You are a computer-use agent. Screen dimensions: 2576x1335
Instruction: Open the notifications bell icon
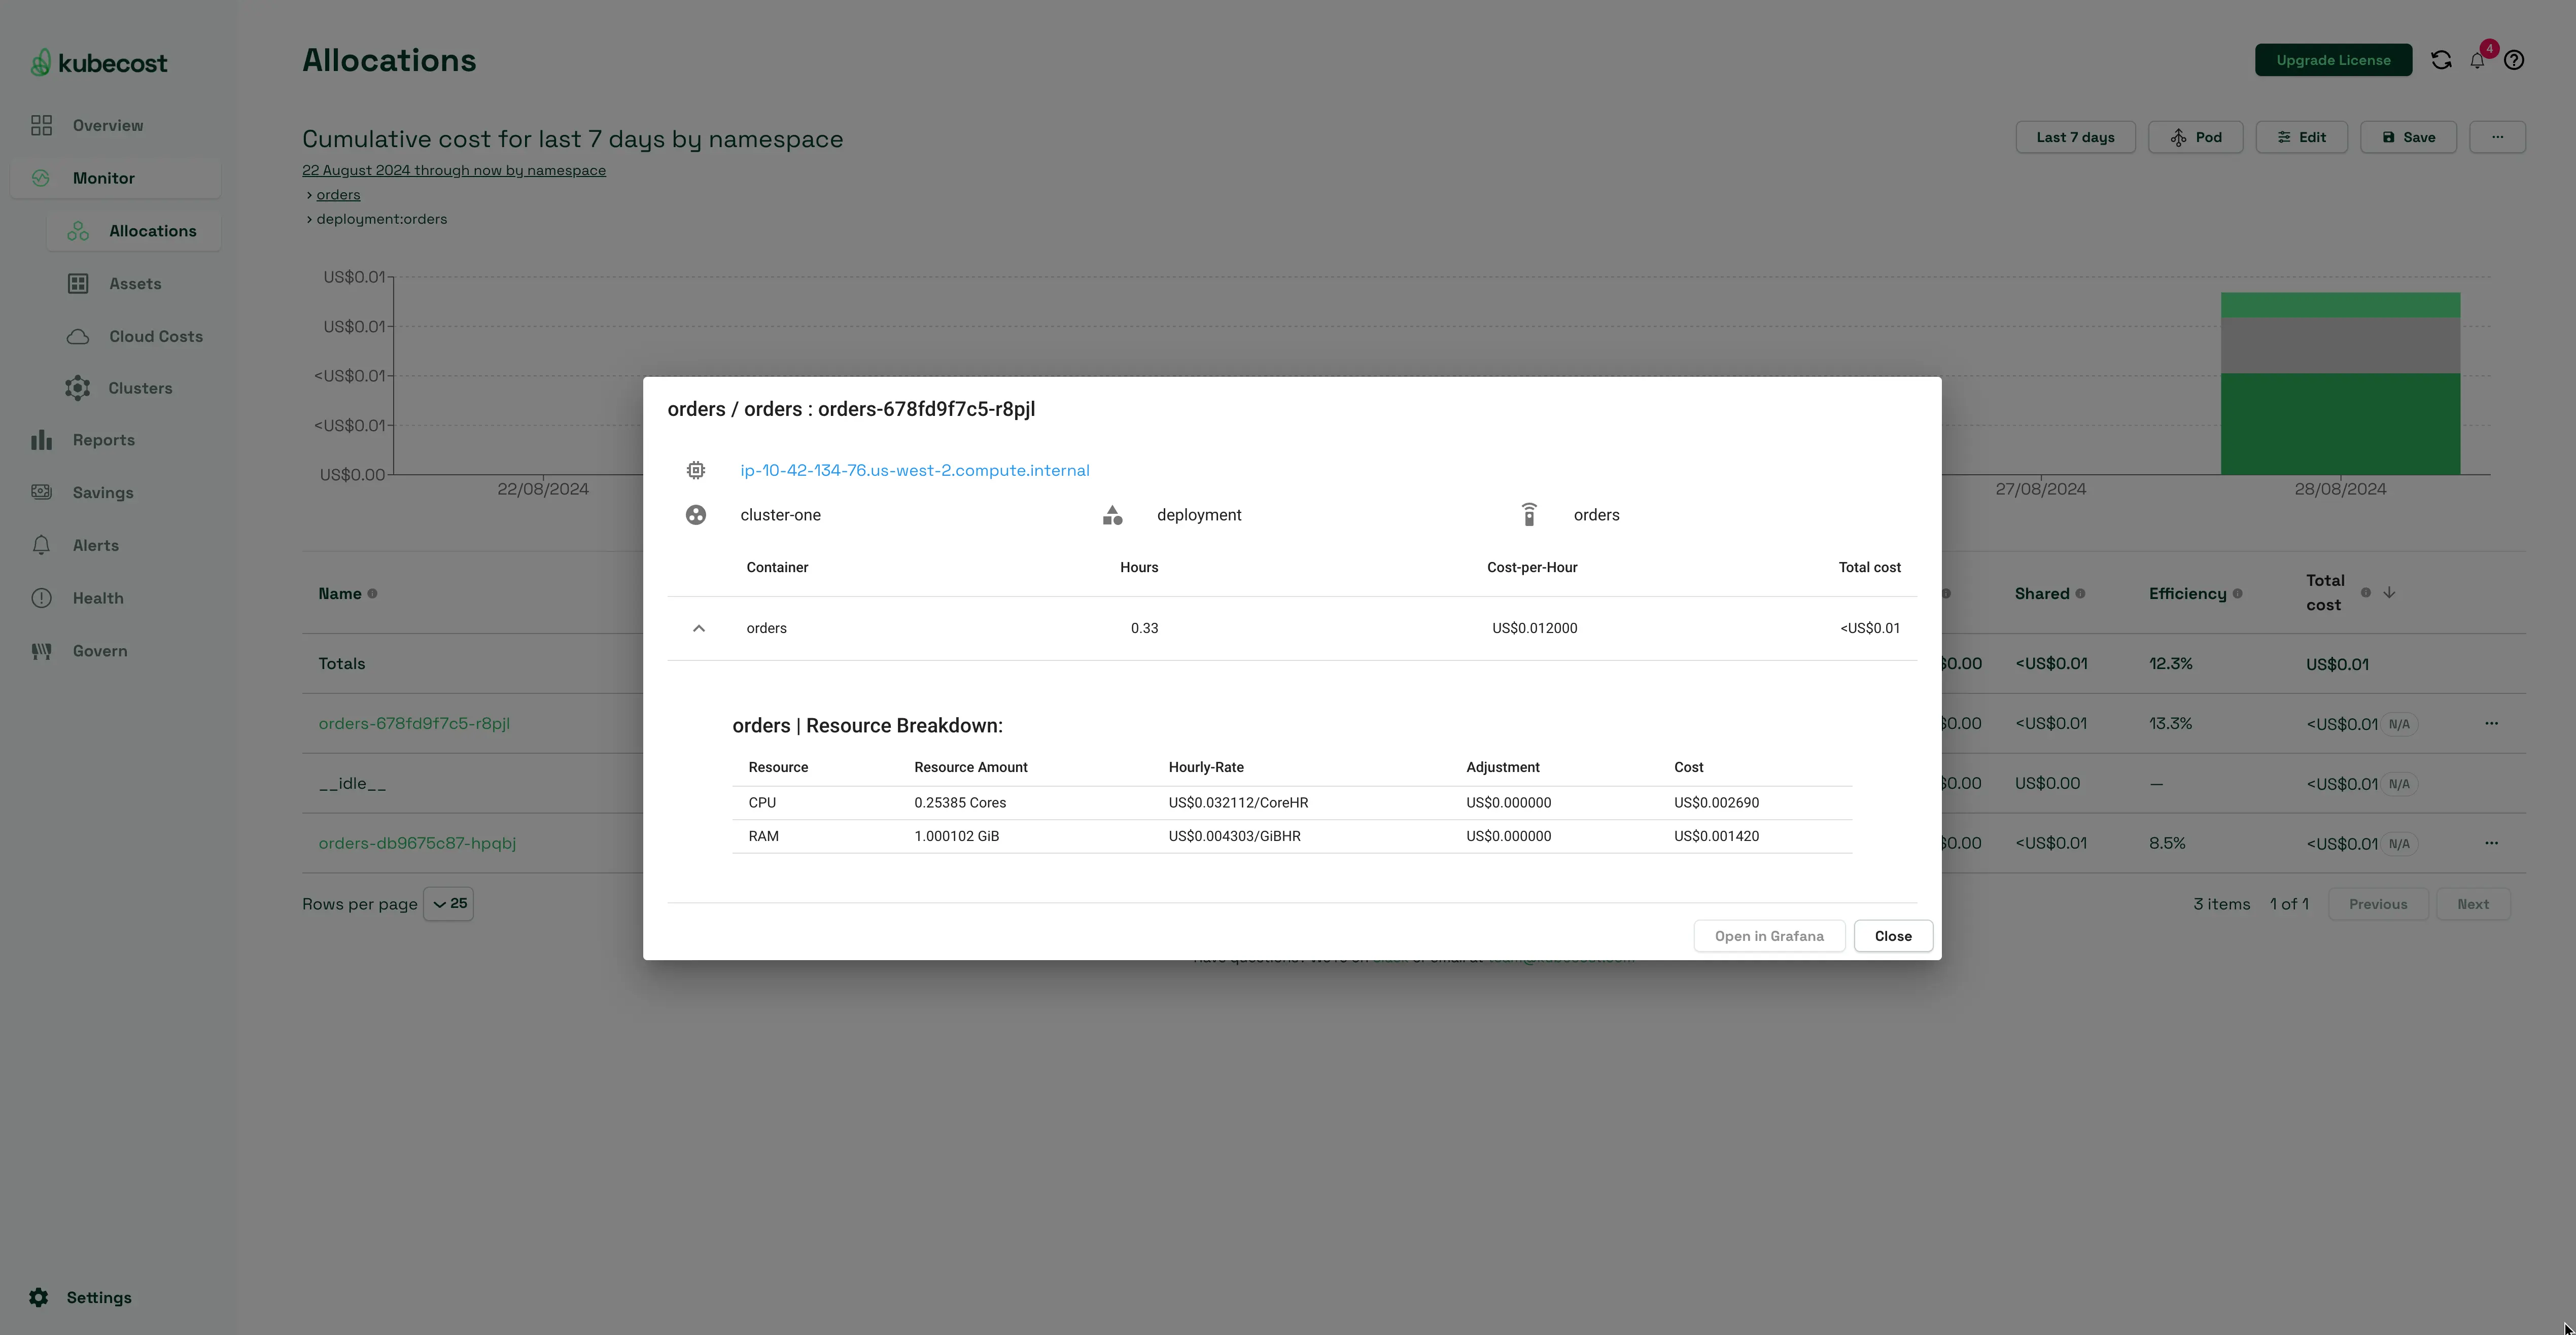[x=2477, y=61]
